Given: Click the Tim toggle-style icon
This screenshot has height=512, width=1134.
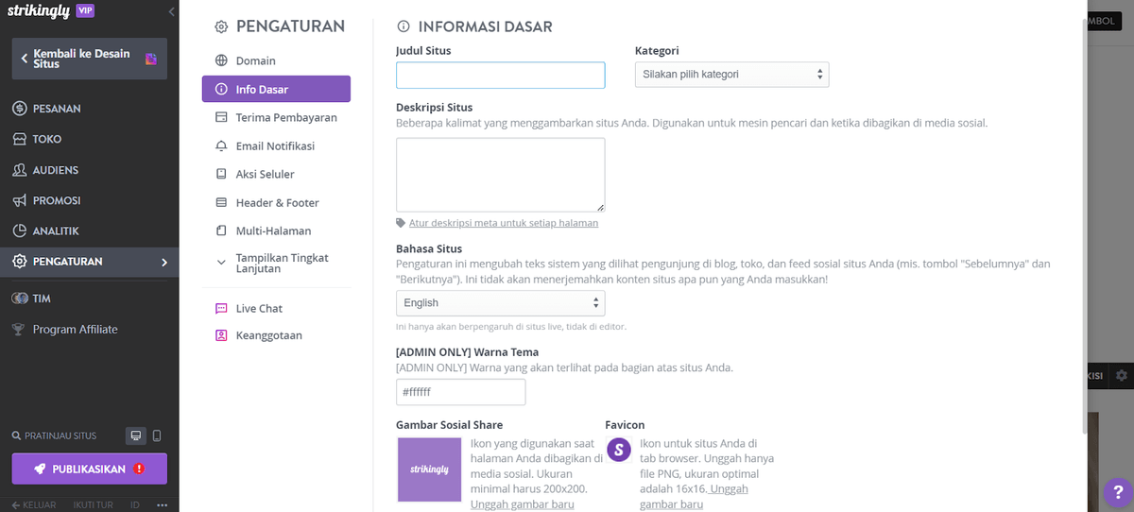Looking at the screenshot, I should coord(19,299).
